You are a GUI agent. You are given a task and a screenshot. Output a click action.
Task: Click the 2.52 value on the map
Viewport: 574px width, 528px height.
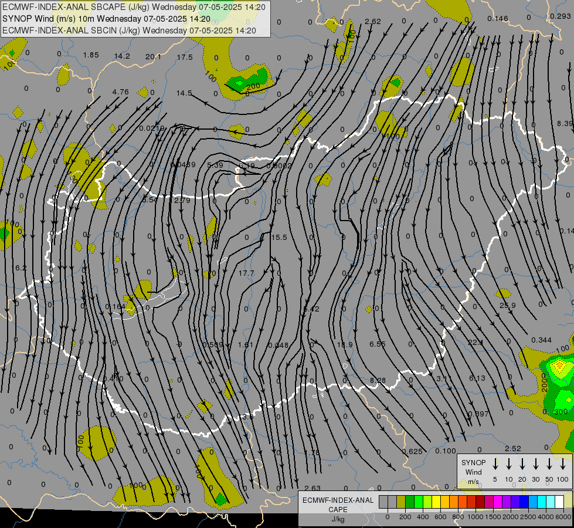(x=513, y=448)
